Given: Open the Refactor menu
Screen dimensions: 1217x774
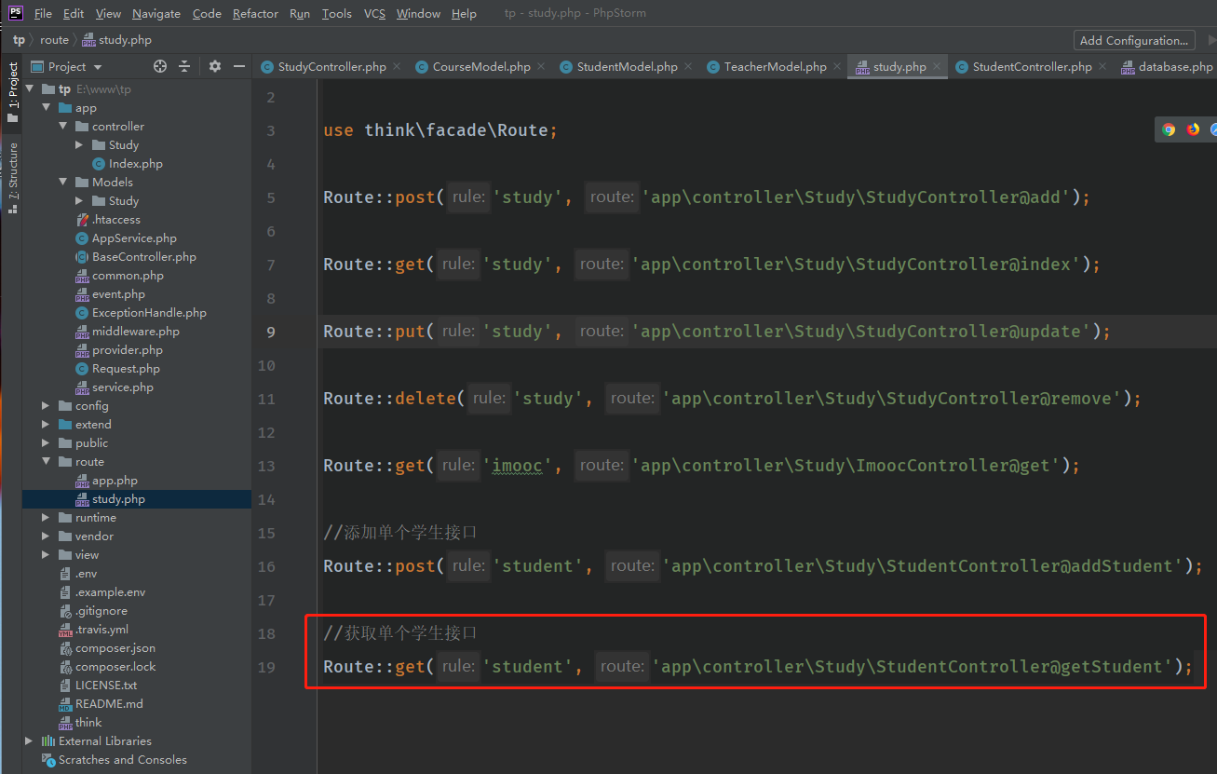Looking at the screenshot, I should tap(255, 13).
